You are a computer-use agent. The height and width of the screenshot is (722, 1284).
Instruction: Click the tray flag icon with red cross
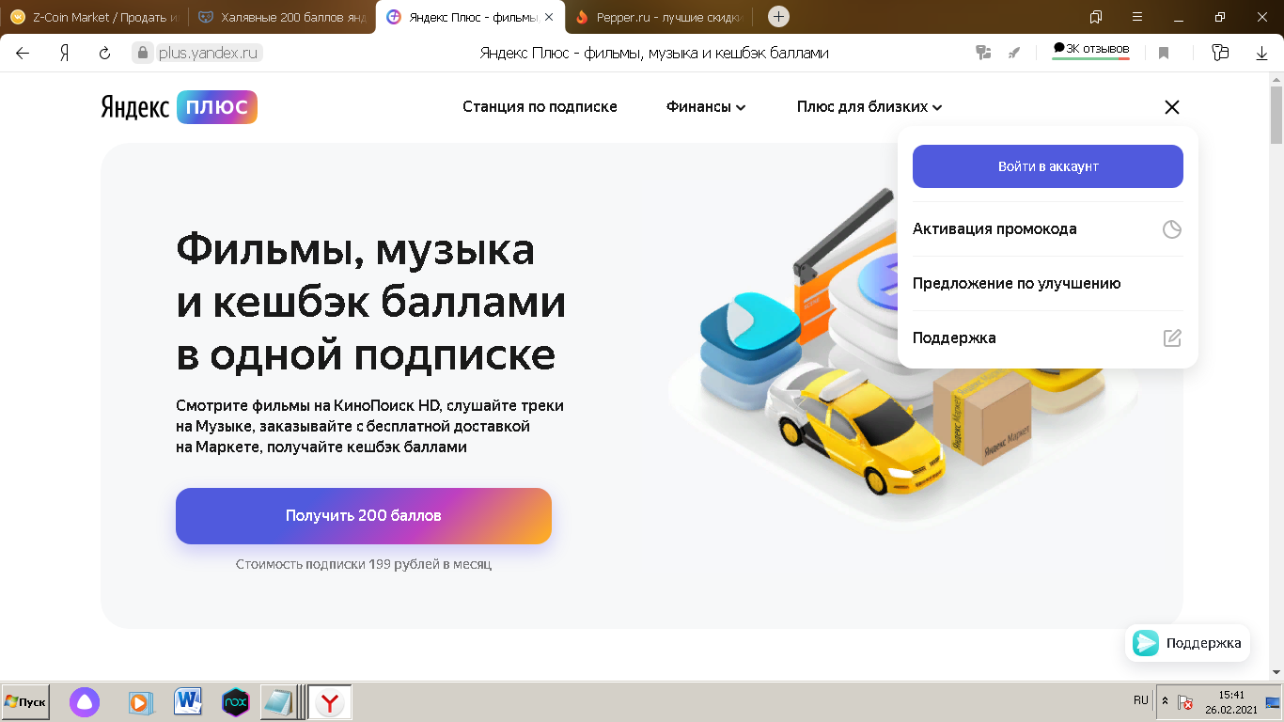[1186, 702]
